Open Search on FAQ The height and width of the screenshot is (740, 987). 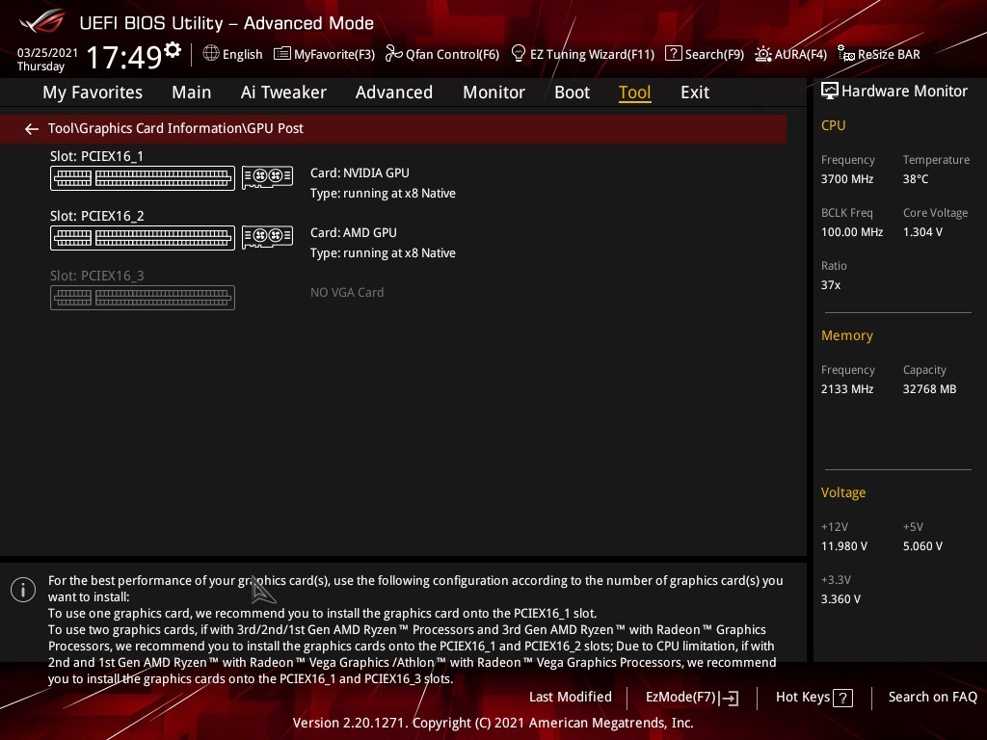933,698
